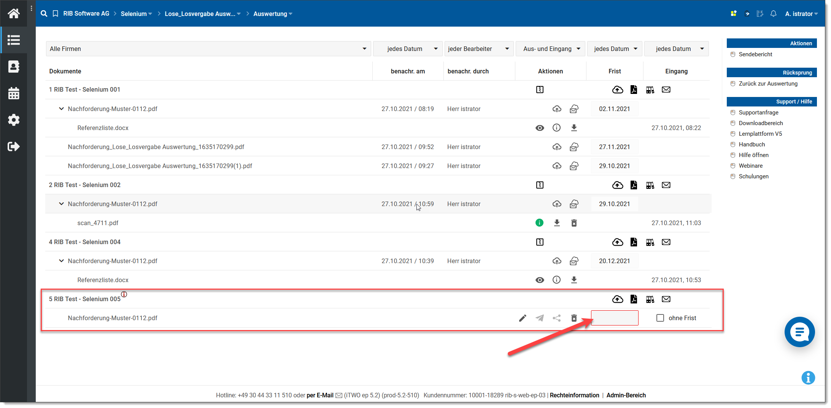The height and width of the screenshot is (408, 831).
Task: Open the 'jeder Bearbeiter' dropdown
Action: [479, 49]
